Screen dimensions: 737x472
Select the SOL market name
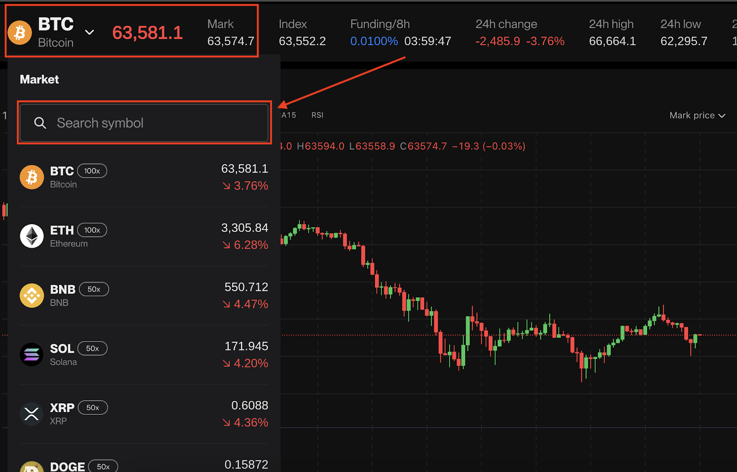(x=62, y=348)
